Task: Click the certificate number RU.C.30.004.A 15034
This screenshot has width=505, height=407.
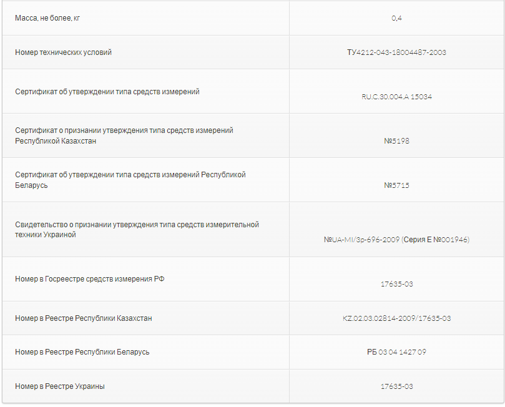Action: coord(396,97)
